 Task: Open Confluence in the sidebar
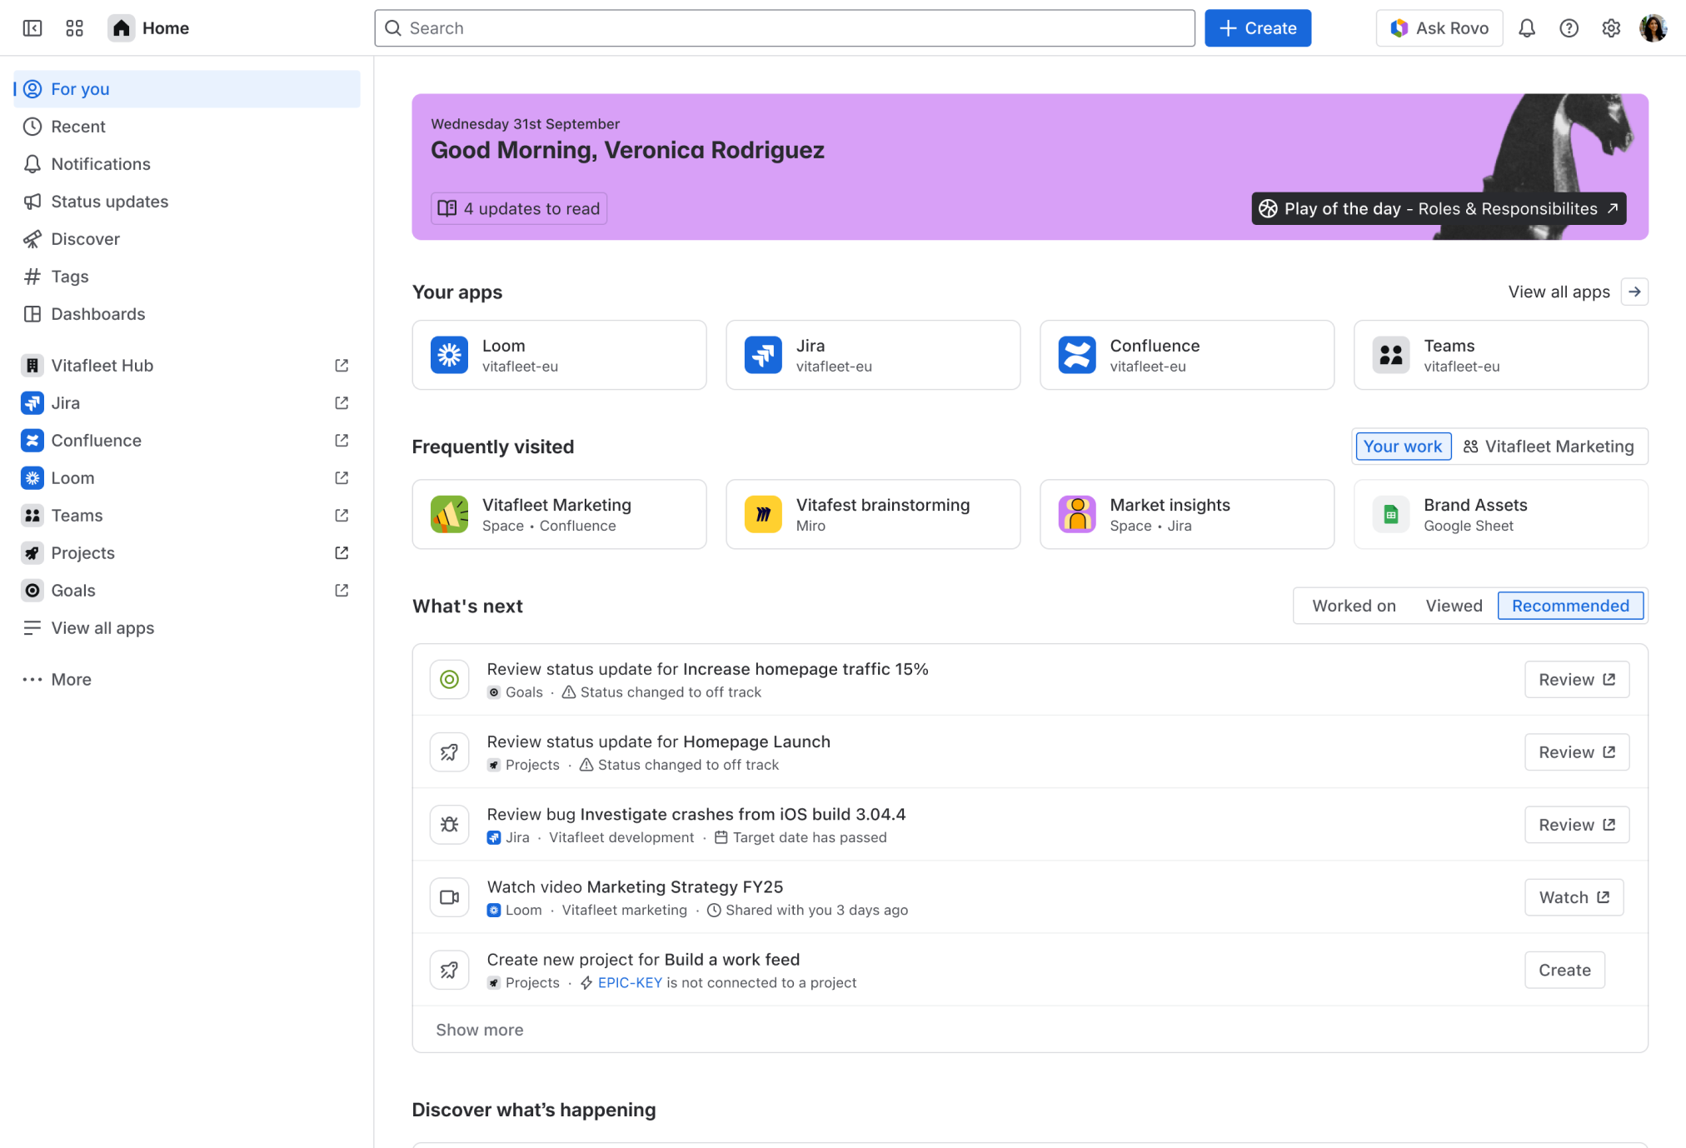pos(187,441)
